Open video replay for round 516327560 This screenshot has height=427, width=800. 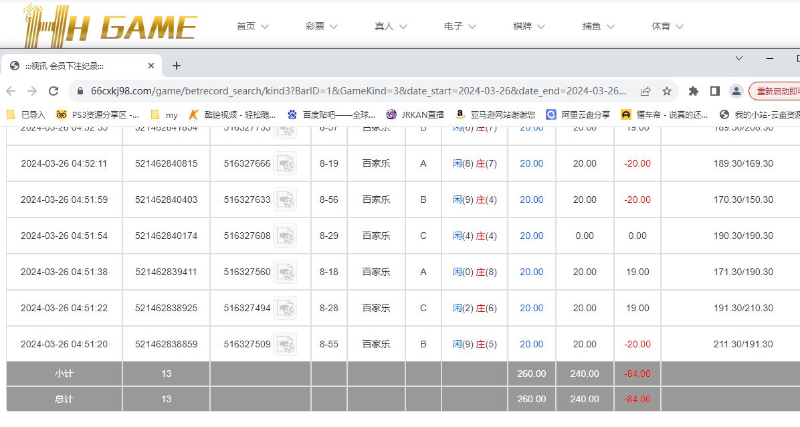pyautogui.click(x=285, y=272)
